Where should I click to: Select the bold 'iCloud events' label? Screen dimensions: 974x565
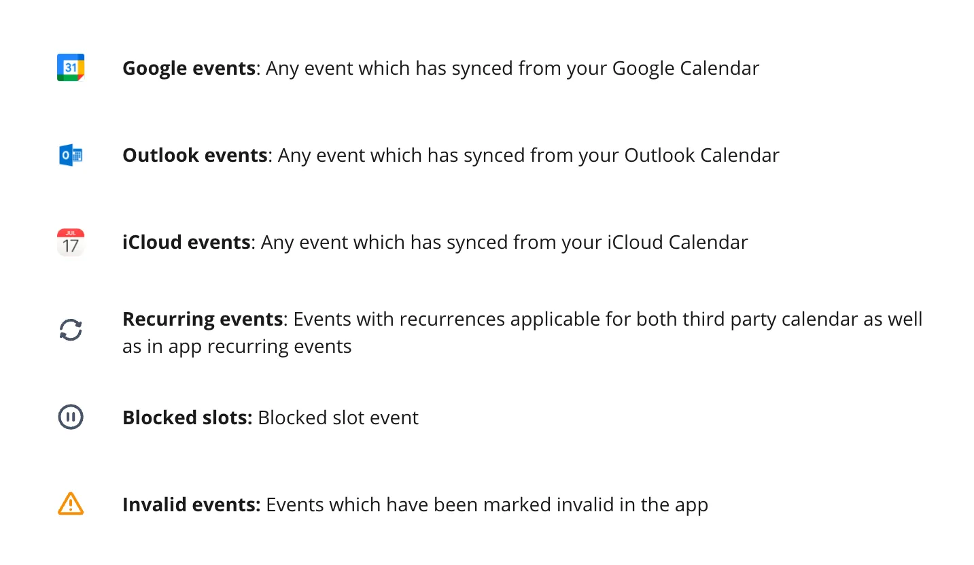[x=186, y=242]
